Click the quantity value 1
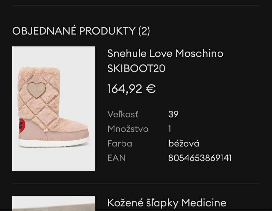 pyautogui.click(x=170, y=129)
